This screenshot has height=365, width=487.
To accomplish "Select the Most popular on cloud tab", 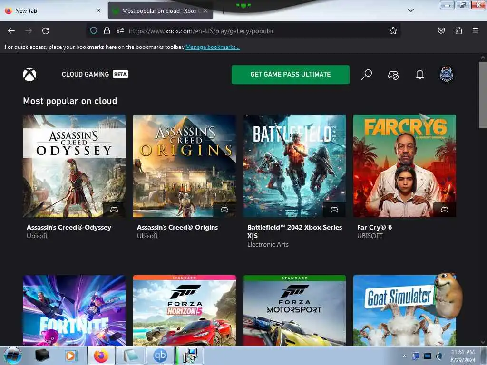I will pos(160,10).
